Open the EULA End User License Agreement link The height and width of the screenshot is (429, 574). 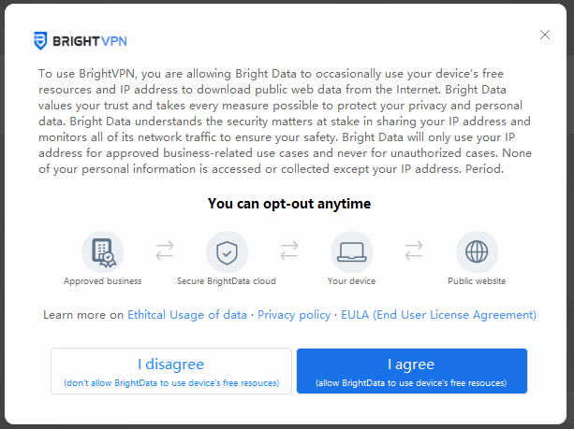click(x=438, y=315)
